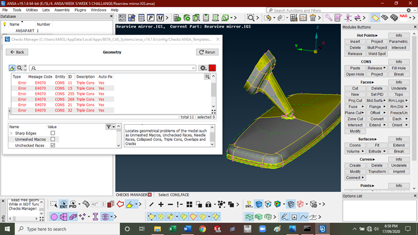Click the errors list vertical scrollbar

point(213,92)
